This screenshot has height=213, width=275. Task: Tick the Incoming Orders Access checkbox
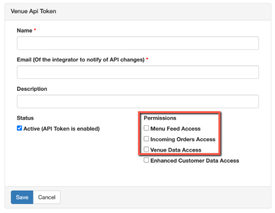coord(146,139)
